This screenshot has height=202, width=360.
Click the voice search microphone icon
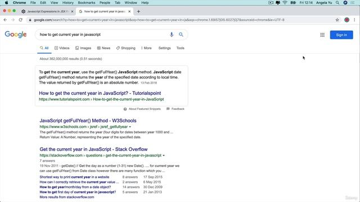coord(171,35)
